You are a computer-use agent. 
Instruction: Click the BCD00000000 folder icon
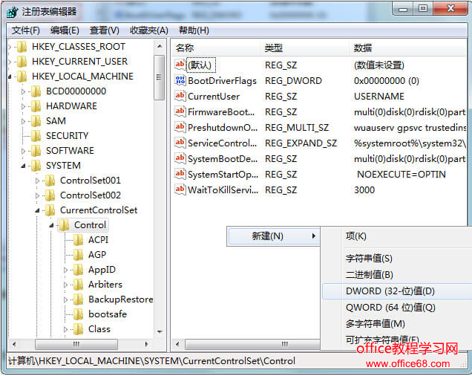36,91
